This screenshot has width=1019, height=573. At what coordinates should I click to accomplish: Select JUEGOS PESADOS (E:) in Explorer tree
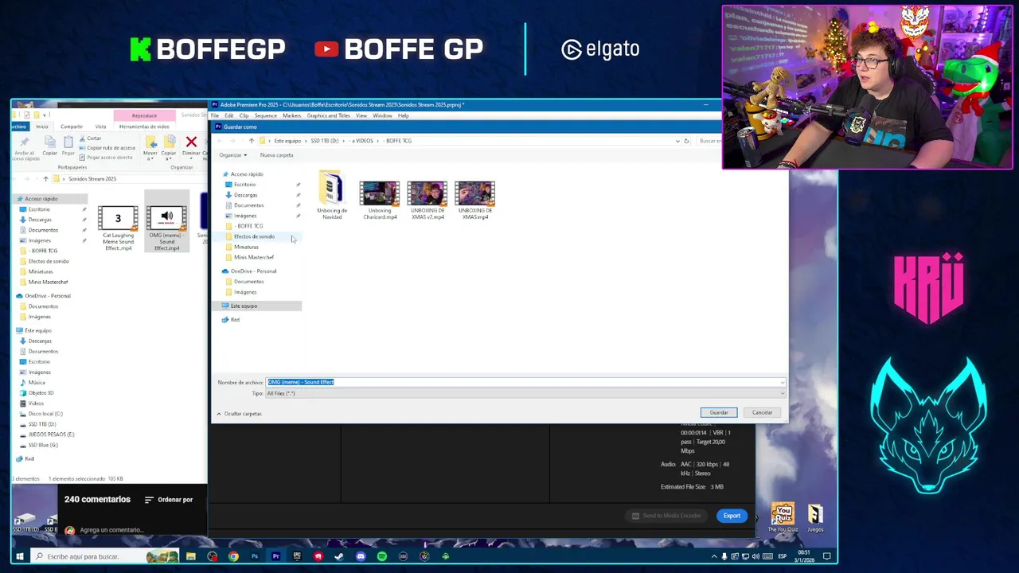(x=50, y=435)
